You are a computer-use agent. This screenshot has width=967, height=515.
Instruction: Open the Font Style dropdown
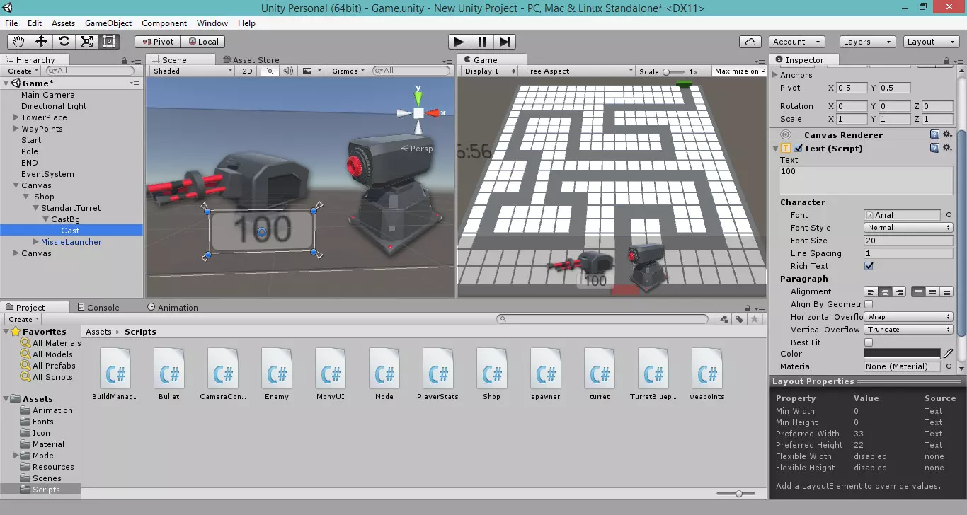coord(909,228)
